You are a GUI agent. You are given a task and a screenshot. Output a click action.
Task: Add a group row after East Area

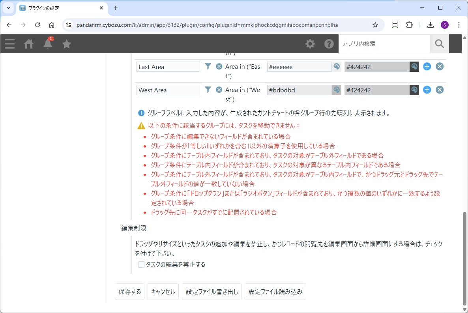point(427,67)
